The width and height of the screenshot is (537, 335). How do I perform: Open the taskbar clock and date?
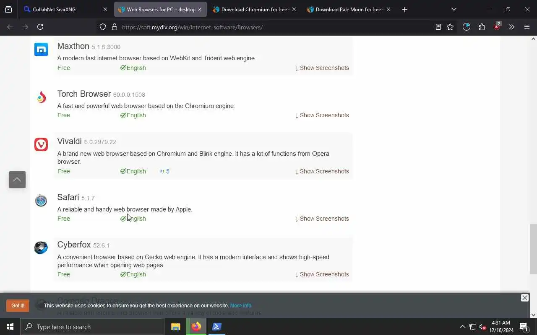tap(501, 327)
